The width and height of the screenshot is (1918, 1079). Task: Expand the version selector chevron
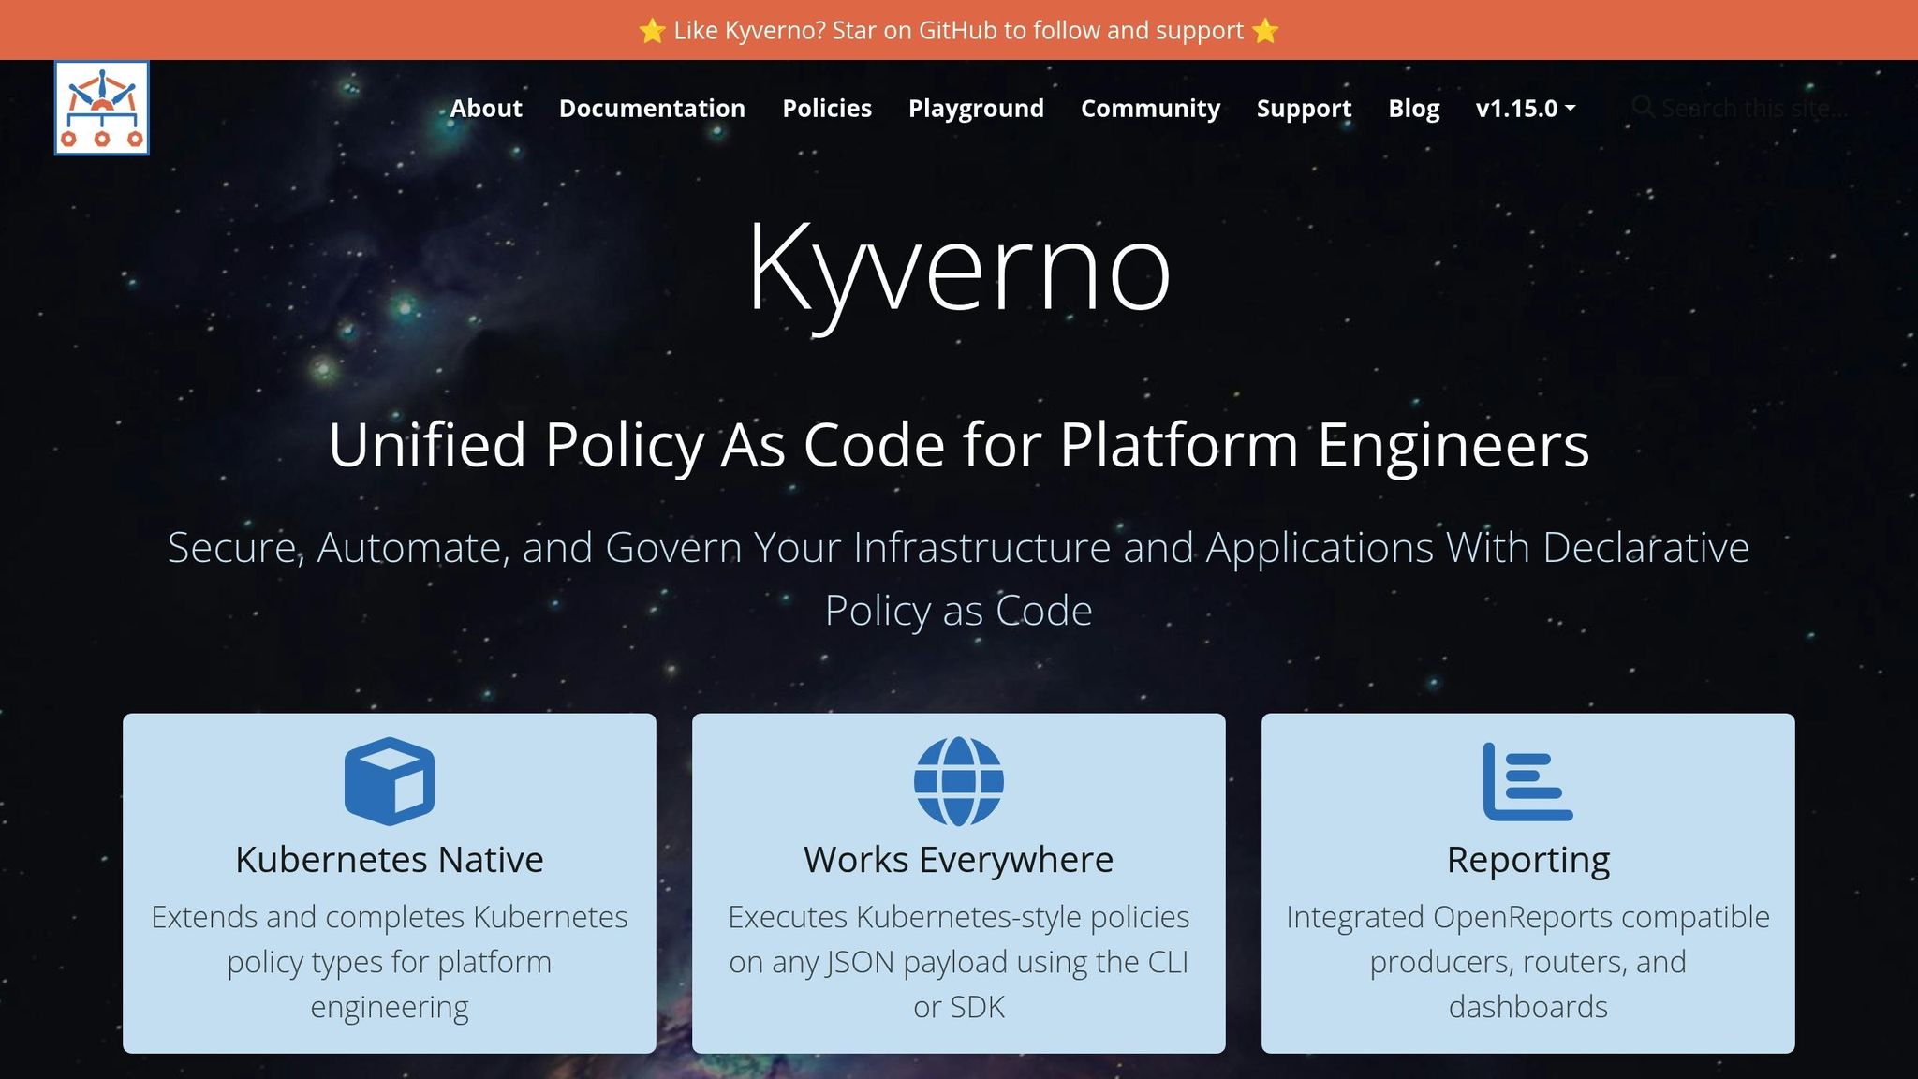(1571, 108)
